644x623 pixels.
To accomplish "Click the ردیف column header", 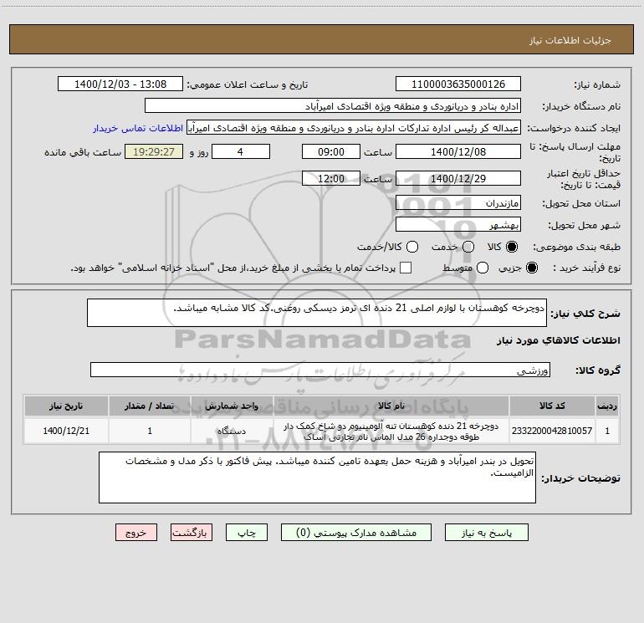I will [x=607, y=406].
